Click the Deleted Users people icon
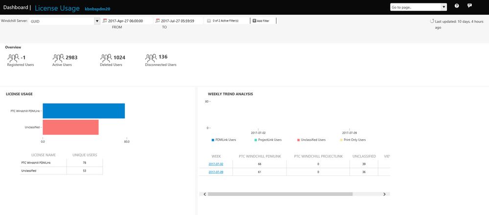Viewport: 489px width, 215px height. [x=106, y=58]
